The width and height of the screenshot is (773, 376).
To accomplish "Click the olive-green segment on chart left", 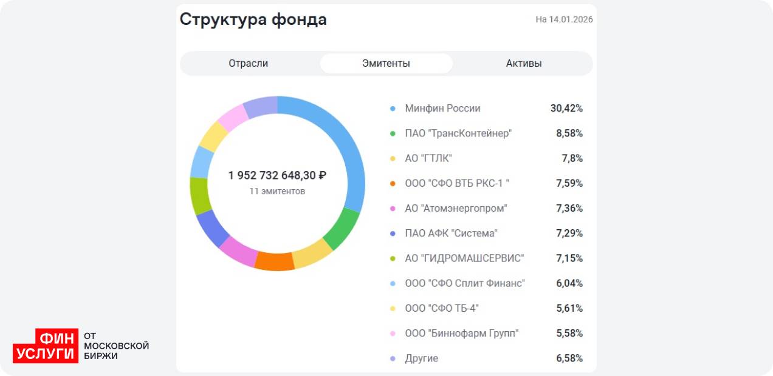I will [199, 196].
